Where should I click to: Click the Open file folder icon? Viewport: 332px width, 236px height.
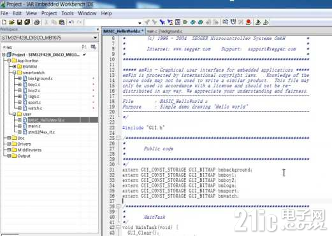point(11,22)
